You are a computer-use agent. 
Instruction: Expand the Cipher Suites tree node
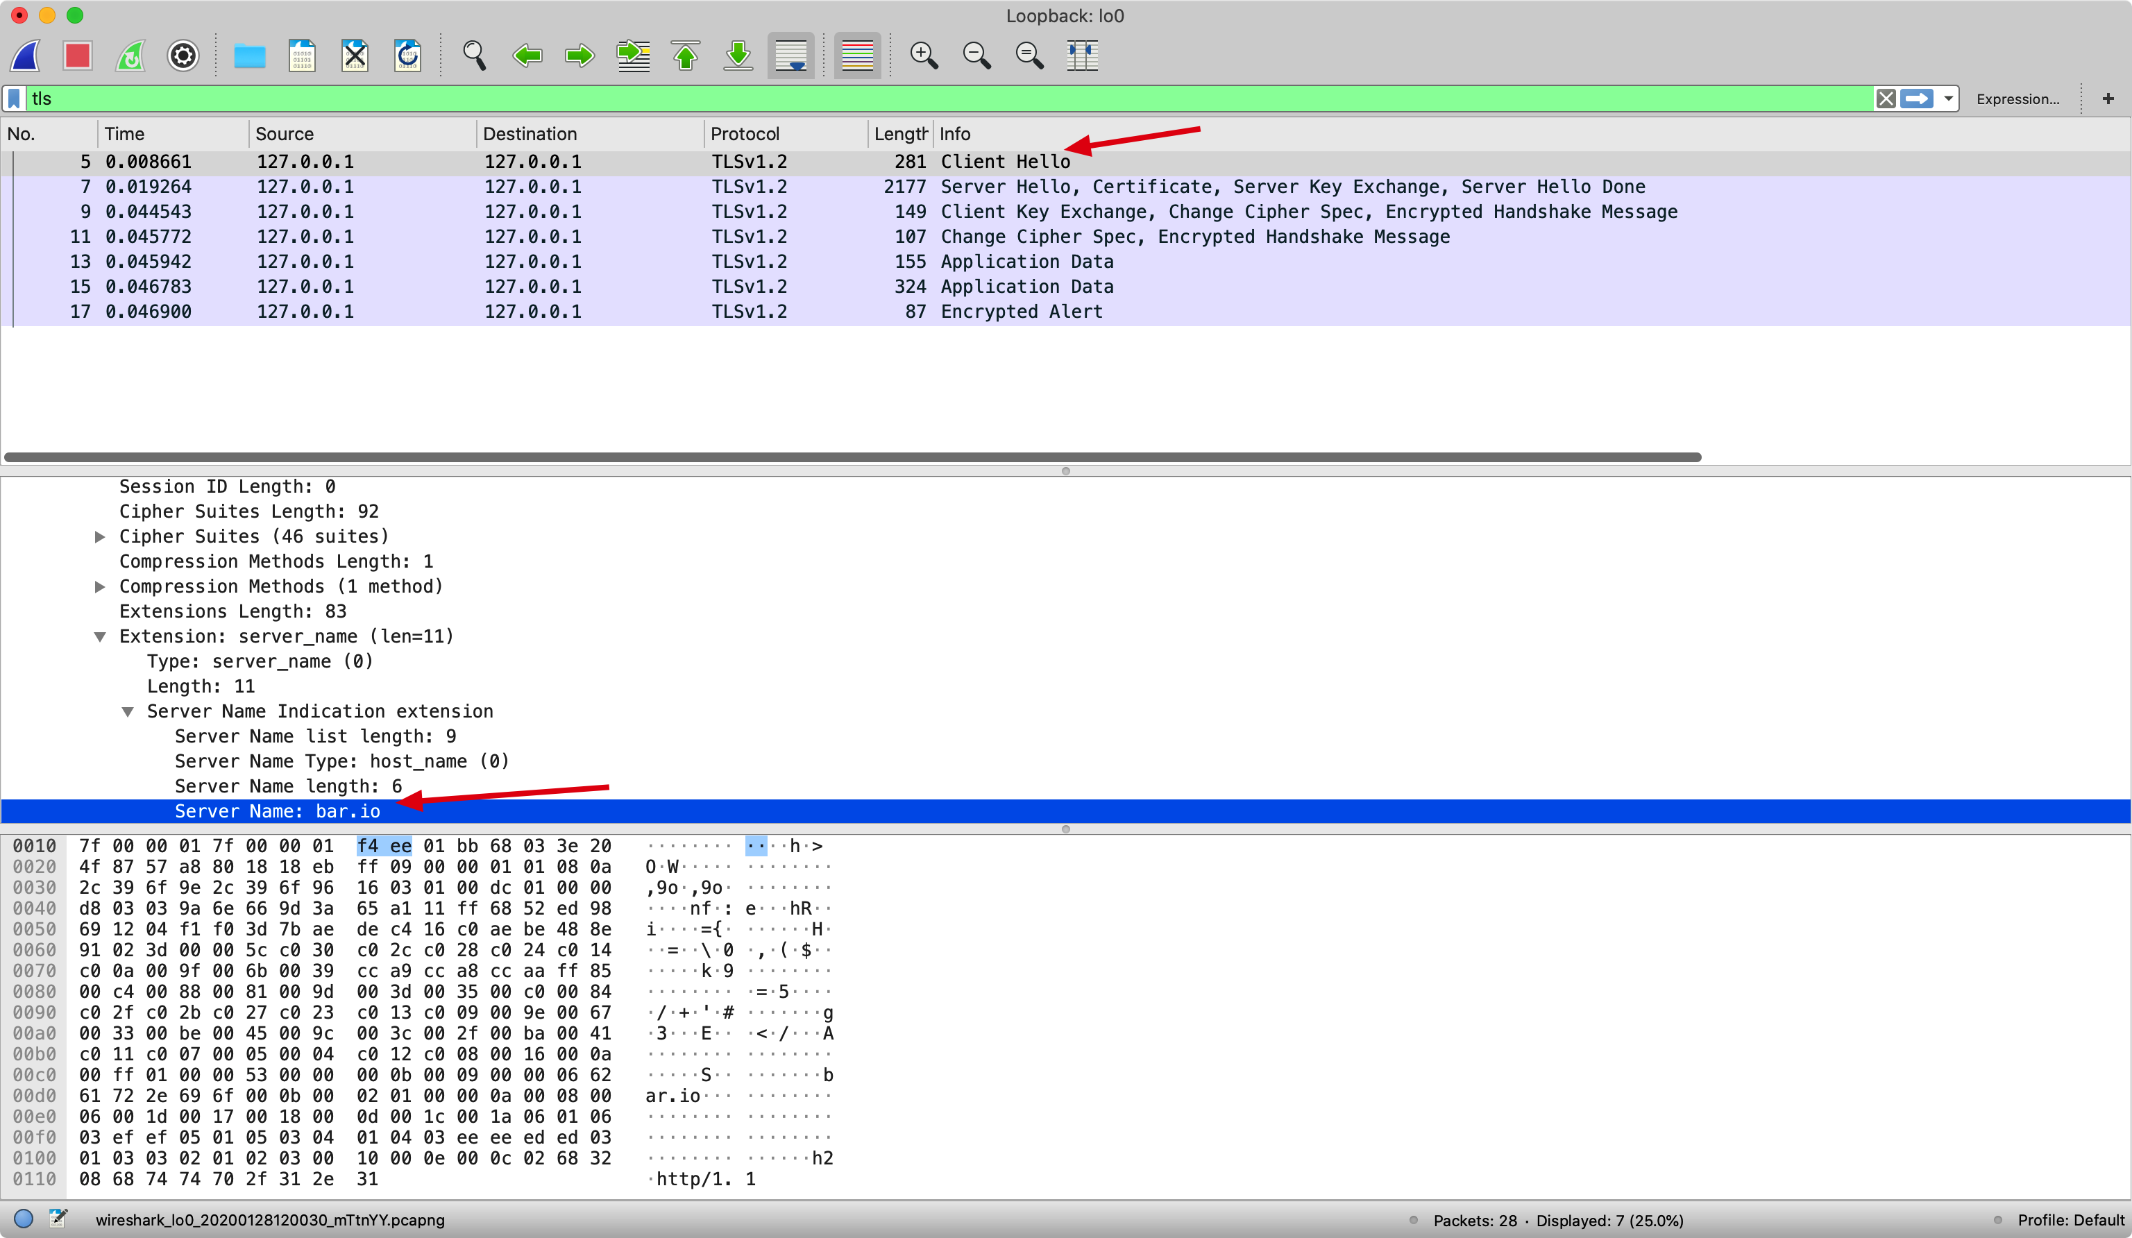(x=100, y=536)
